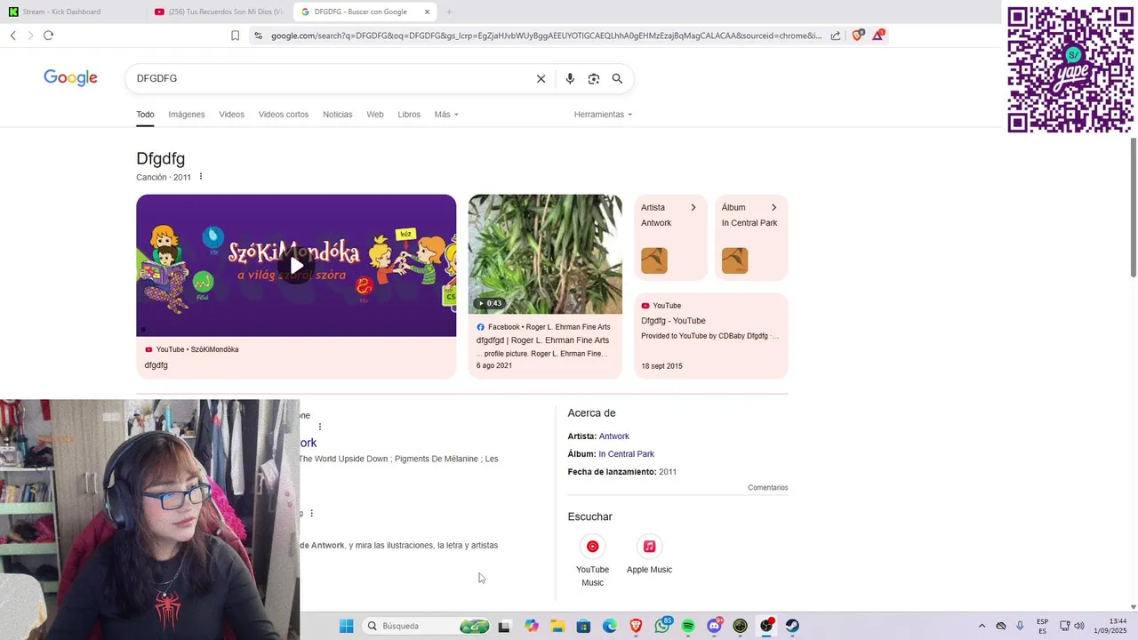Open Brave Shields lion icon
The image size is (1138, 640).
pyautogui.click(x=858, y=35)
